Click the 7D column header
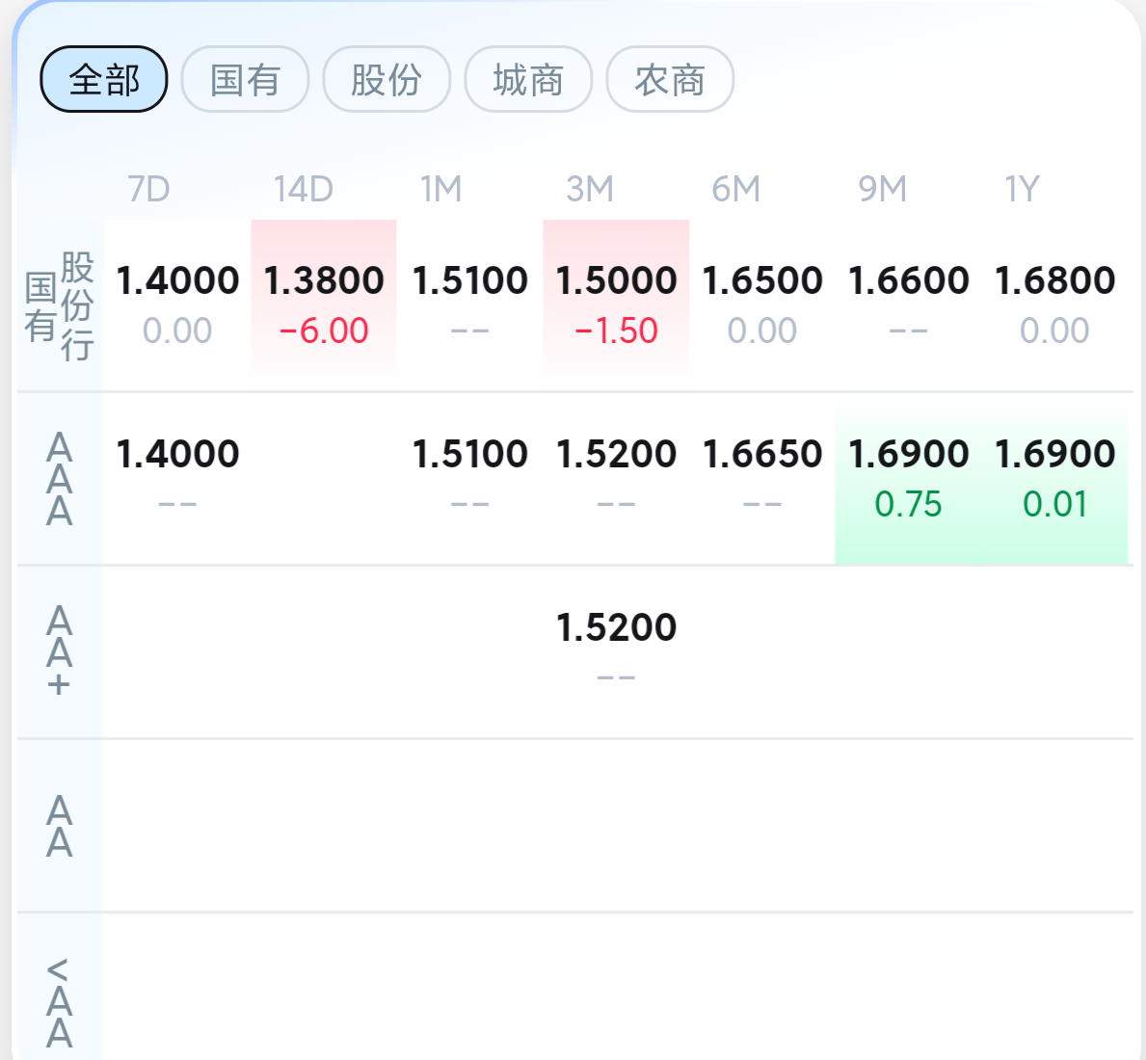 coord(148,189)
